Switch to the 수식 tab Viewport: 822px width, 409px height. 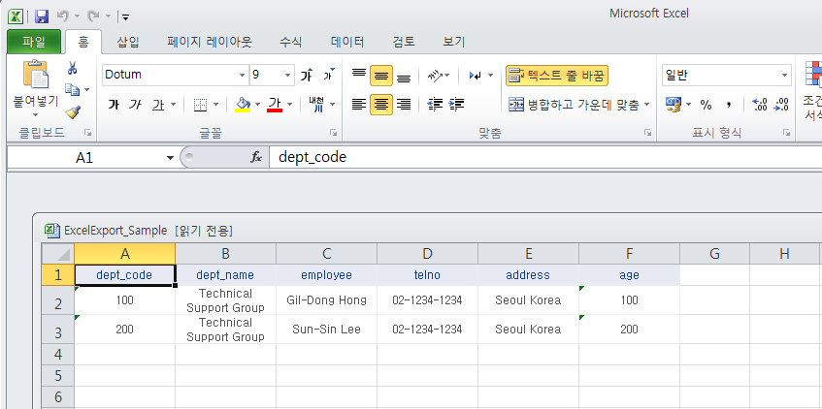coord(290,42)
